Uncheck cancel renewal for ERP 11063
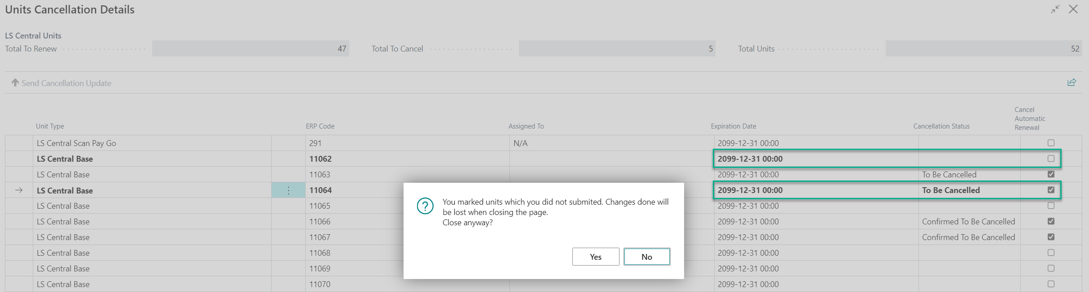Image resolution: width=1089 pixels, height=292 pixels. click(x=1051, y=174)
